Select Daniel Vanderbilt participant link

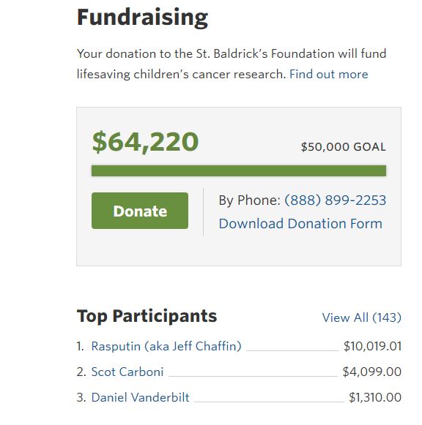[140, 397]
